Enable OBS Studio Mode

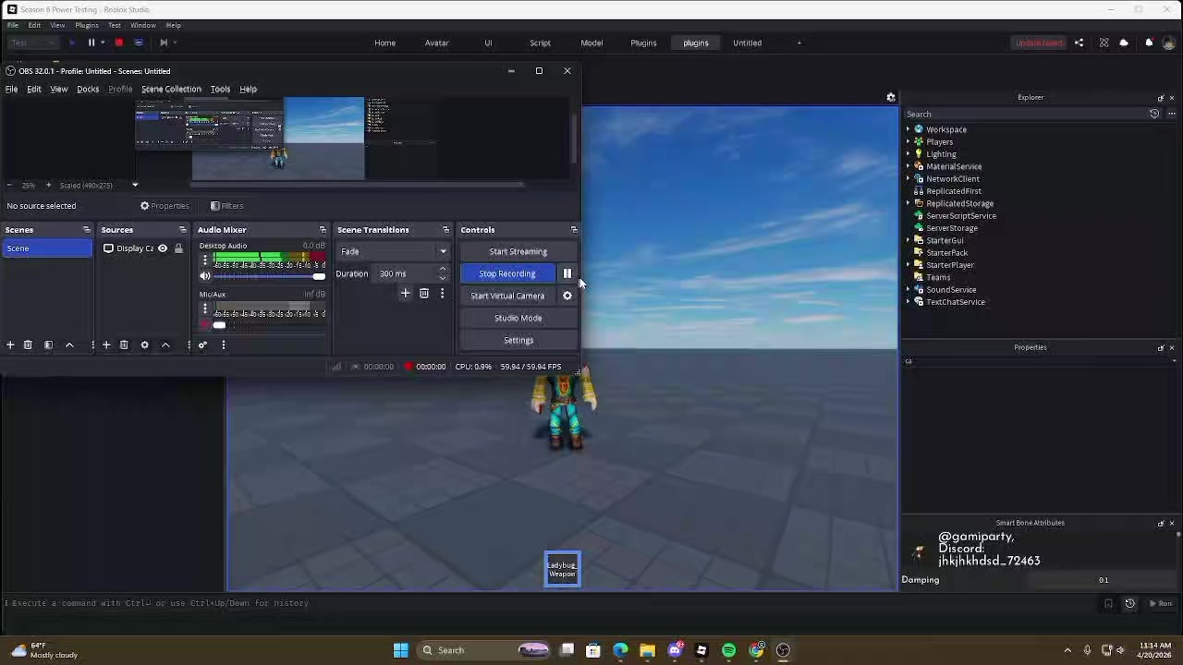(518, 318)
